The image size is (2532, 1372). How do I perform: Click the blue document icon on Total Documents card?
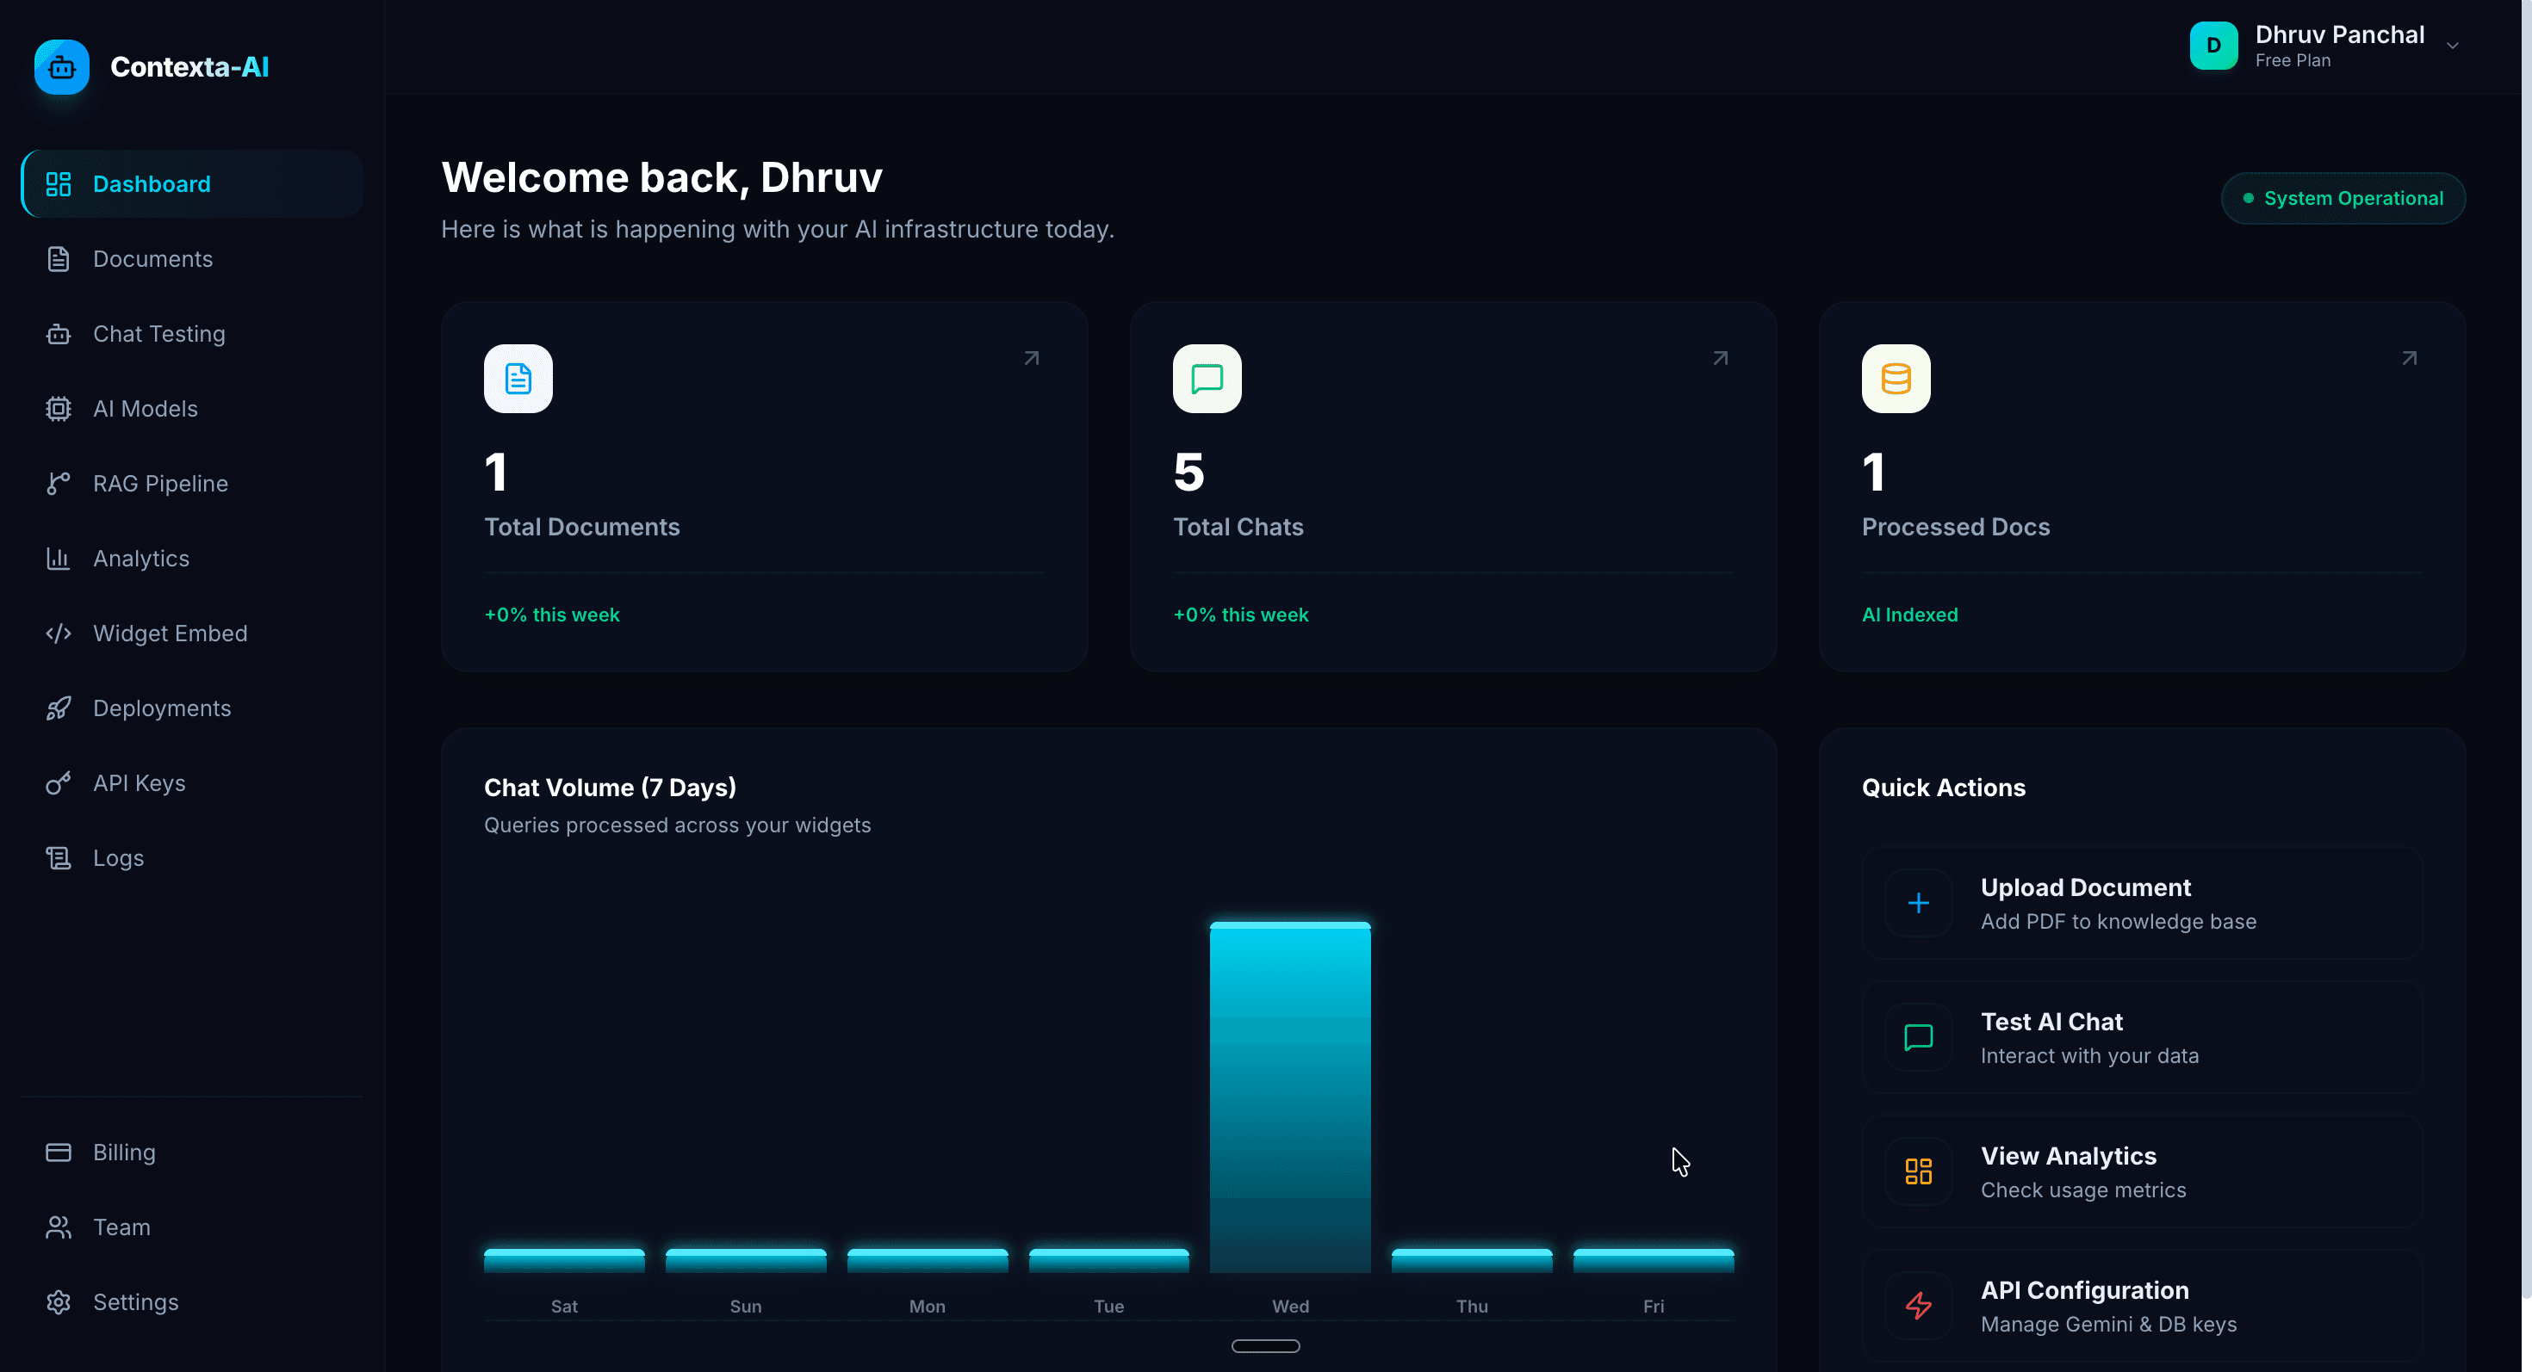tap(518, 378)
